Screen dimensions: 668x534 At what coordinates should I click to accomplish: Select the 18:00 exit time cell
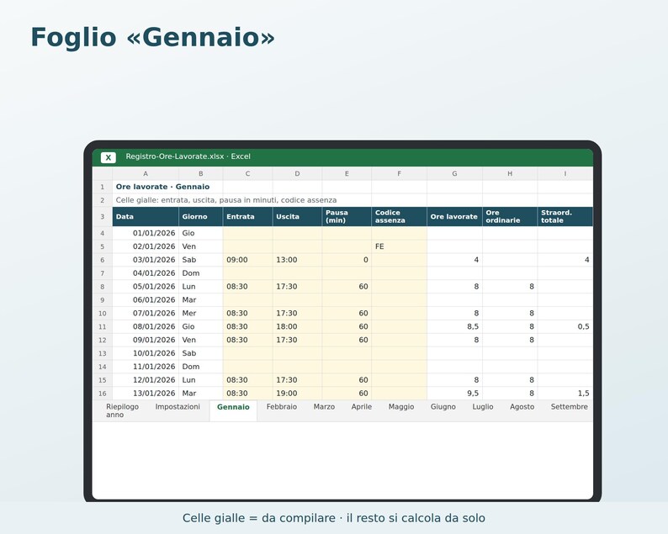point(297,326)
